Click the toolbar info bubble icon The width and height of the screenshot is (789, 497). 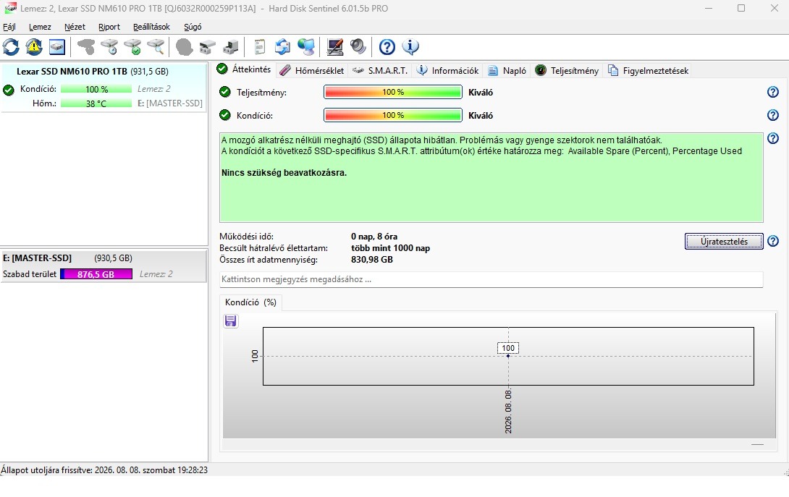[410, 47]
